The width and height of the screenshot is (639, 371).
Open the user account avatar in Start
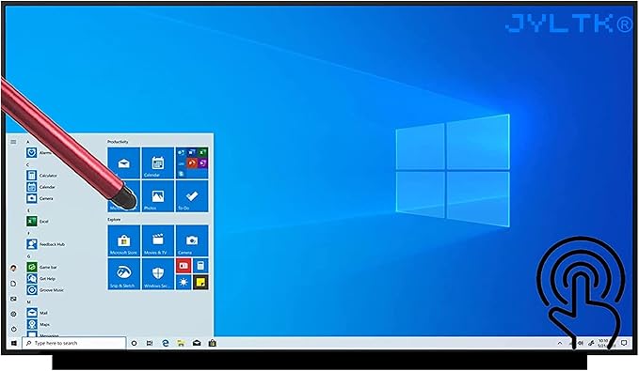click(x=13, y=268)
